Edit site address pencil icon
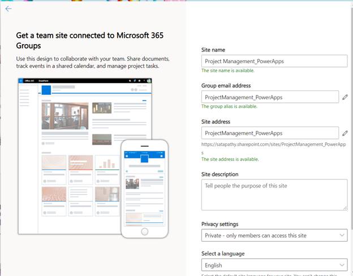This screenshot has height=276, width=353. click(345, 133)
